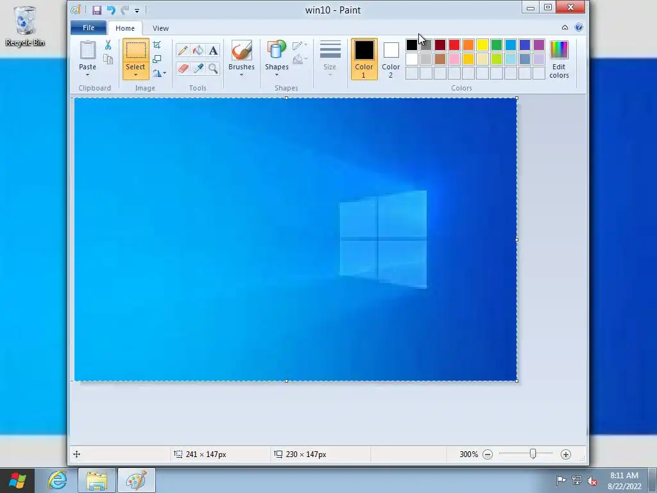Screen dimensions: 657x493
Task: Click the Paint application icon in title bar
Action: coord(76,10)
